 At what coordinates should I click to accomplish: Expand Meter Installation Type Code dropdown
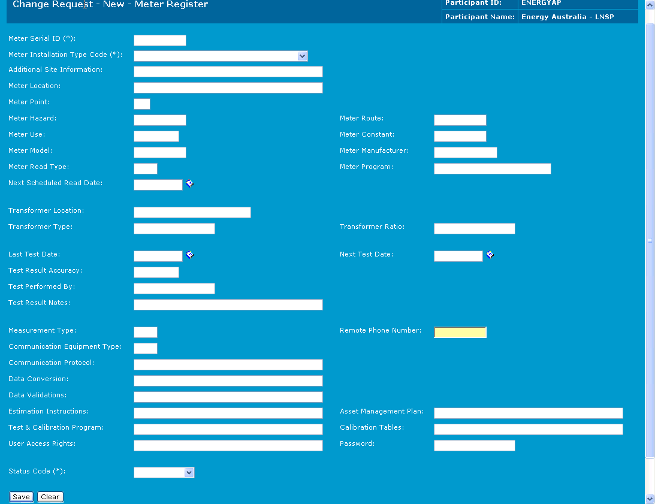click(x=302, y=56)
